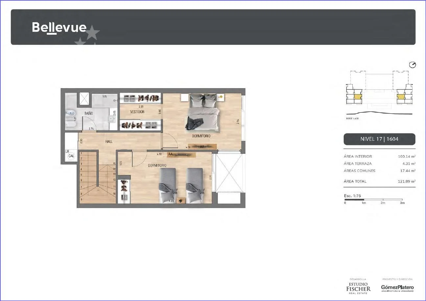Click the GómezPlatero architecture logo
This screenshot has height=301, width=426.
pos(397,288)
